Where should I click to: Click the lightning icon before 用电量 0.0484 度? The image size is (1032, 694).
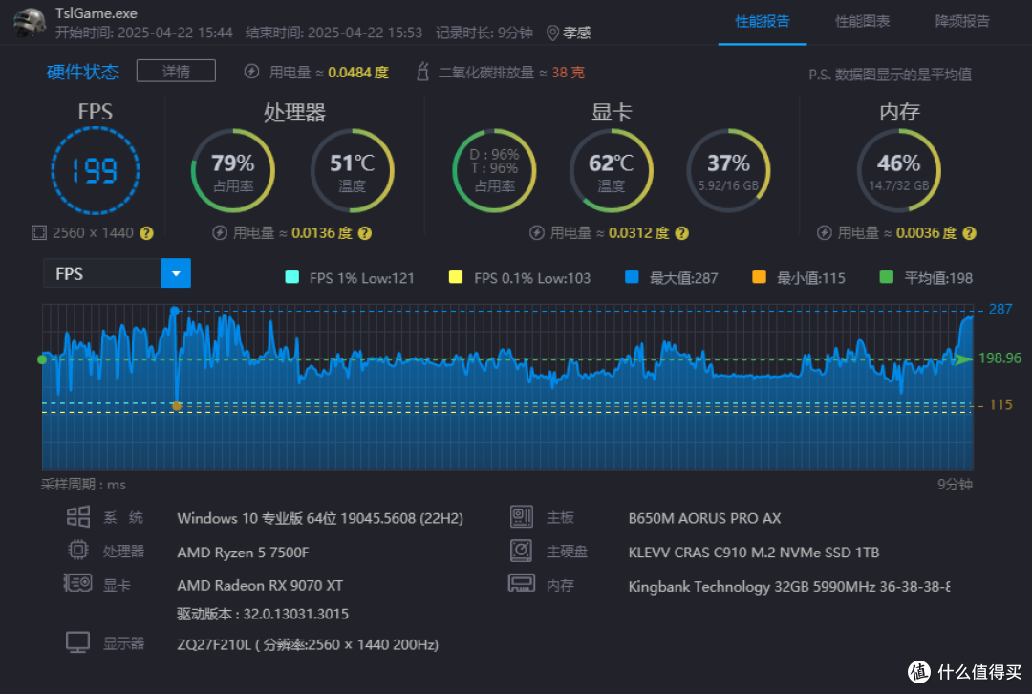(x=251, y=72)
